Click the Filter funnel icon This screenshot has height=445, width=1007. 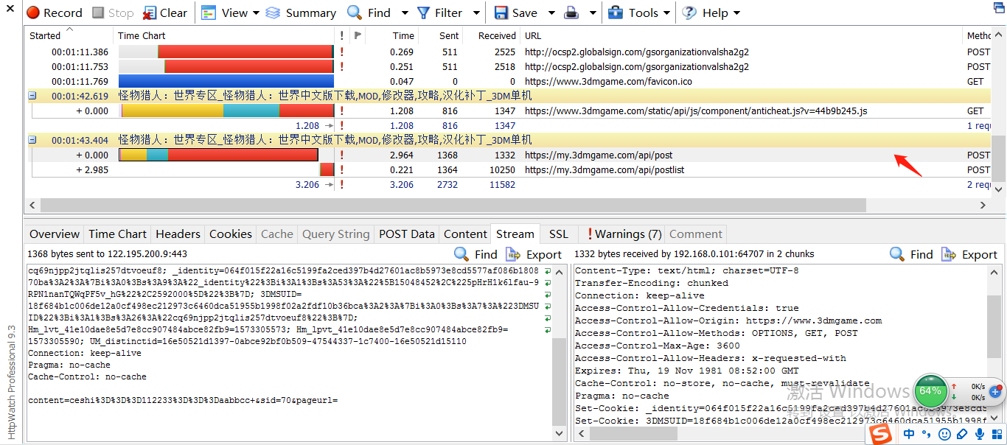click(424, 13)
